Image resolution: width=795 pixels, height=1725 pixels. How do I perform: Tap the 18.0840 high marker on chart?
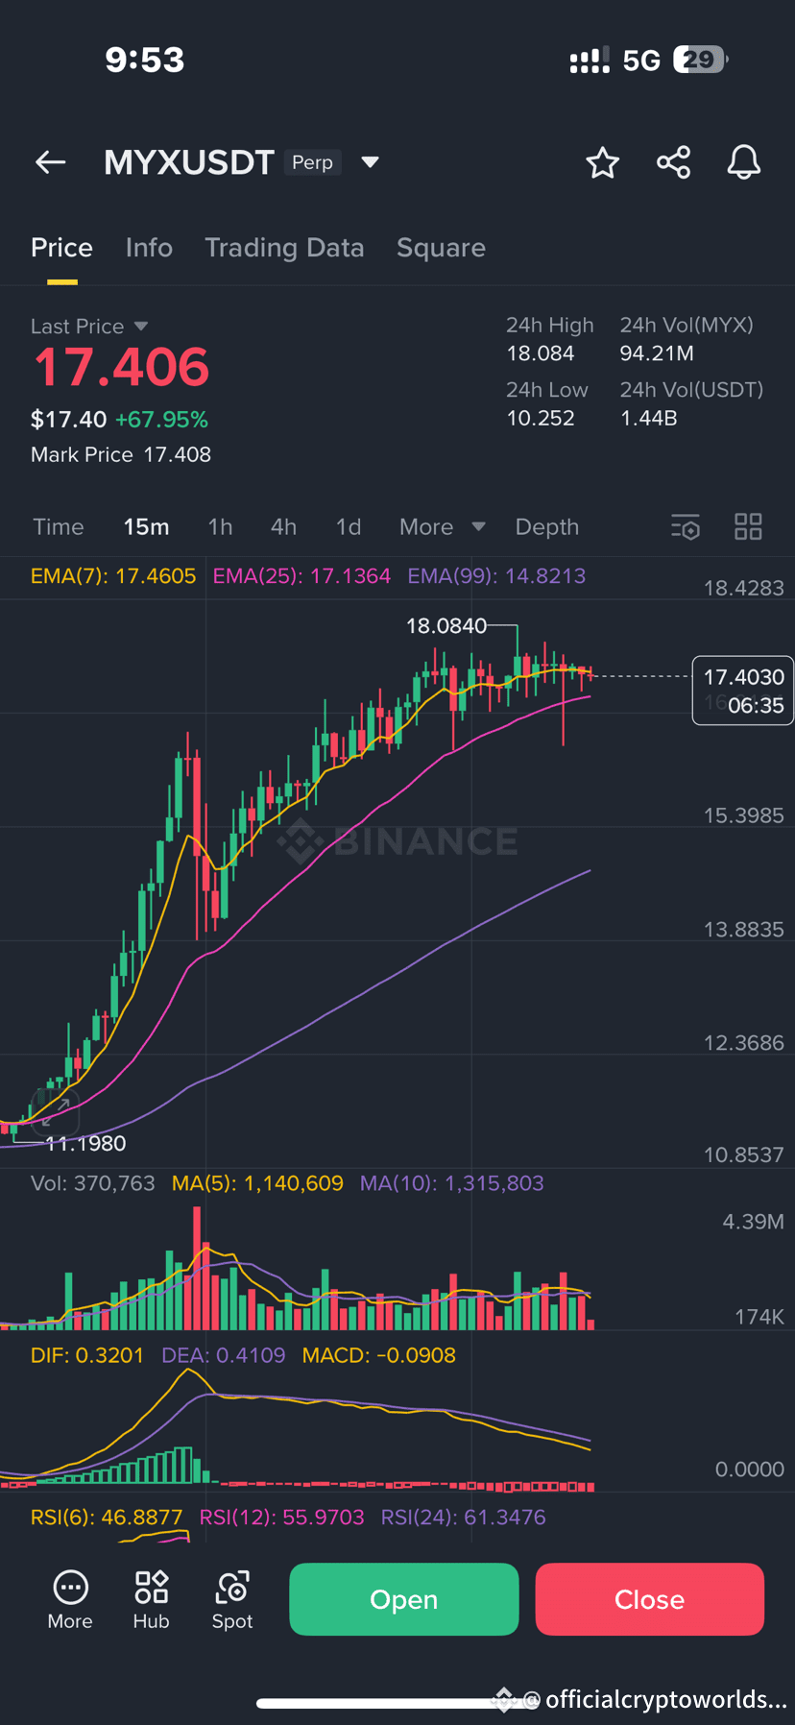point(446,626)
